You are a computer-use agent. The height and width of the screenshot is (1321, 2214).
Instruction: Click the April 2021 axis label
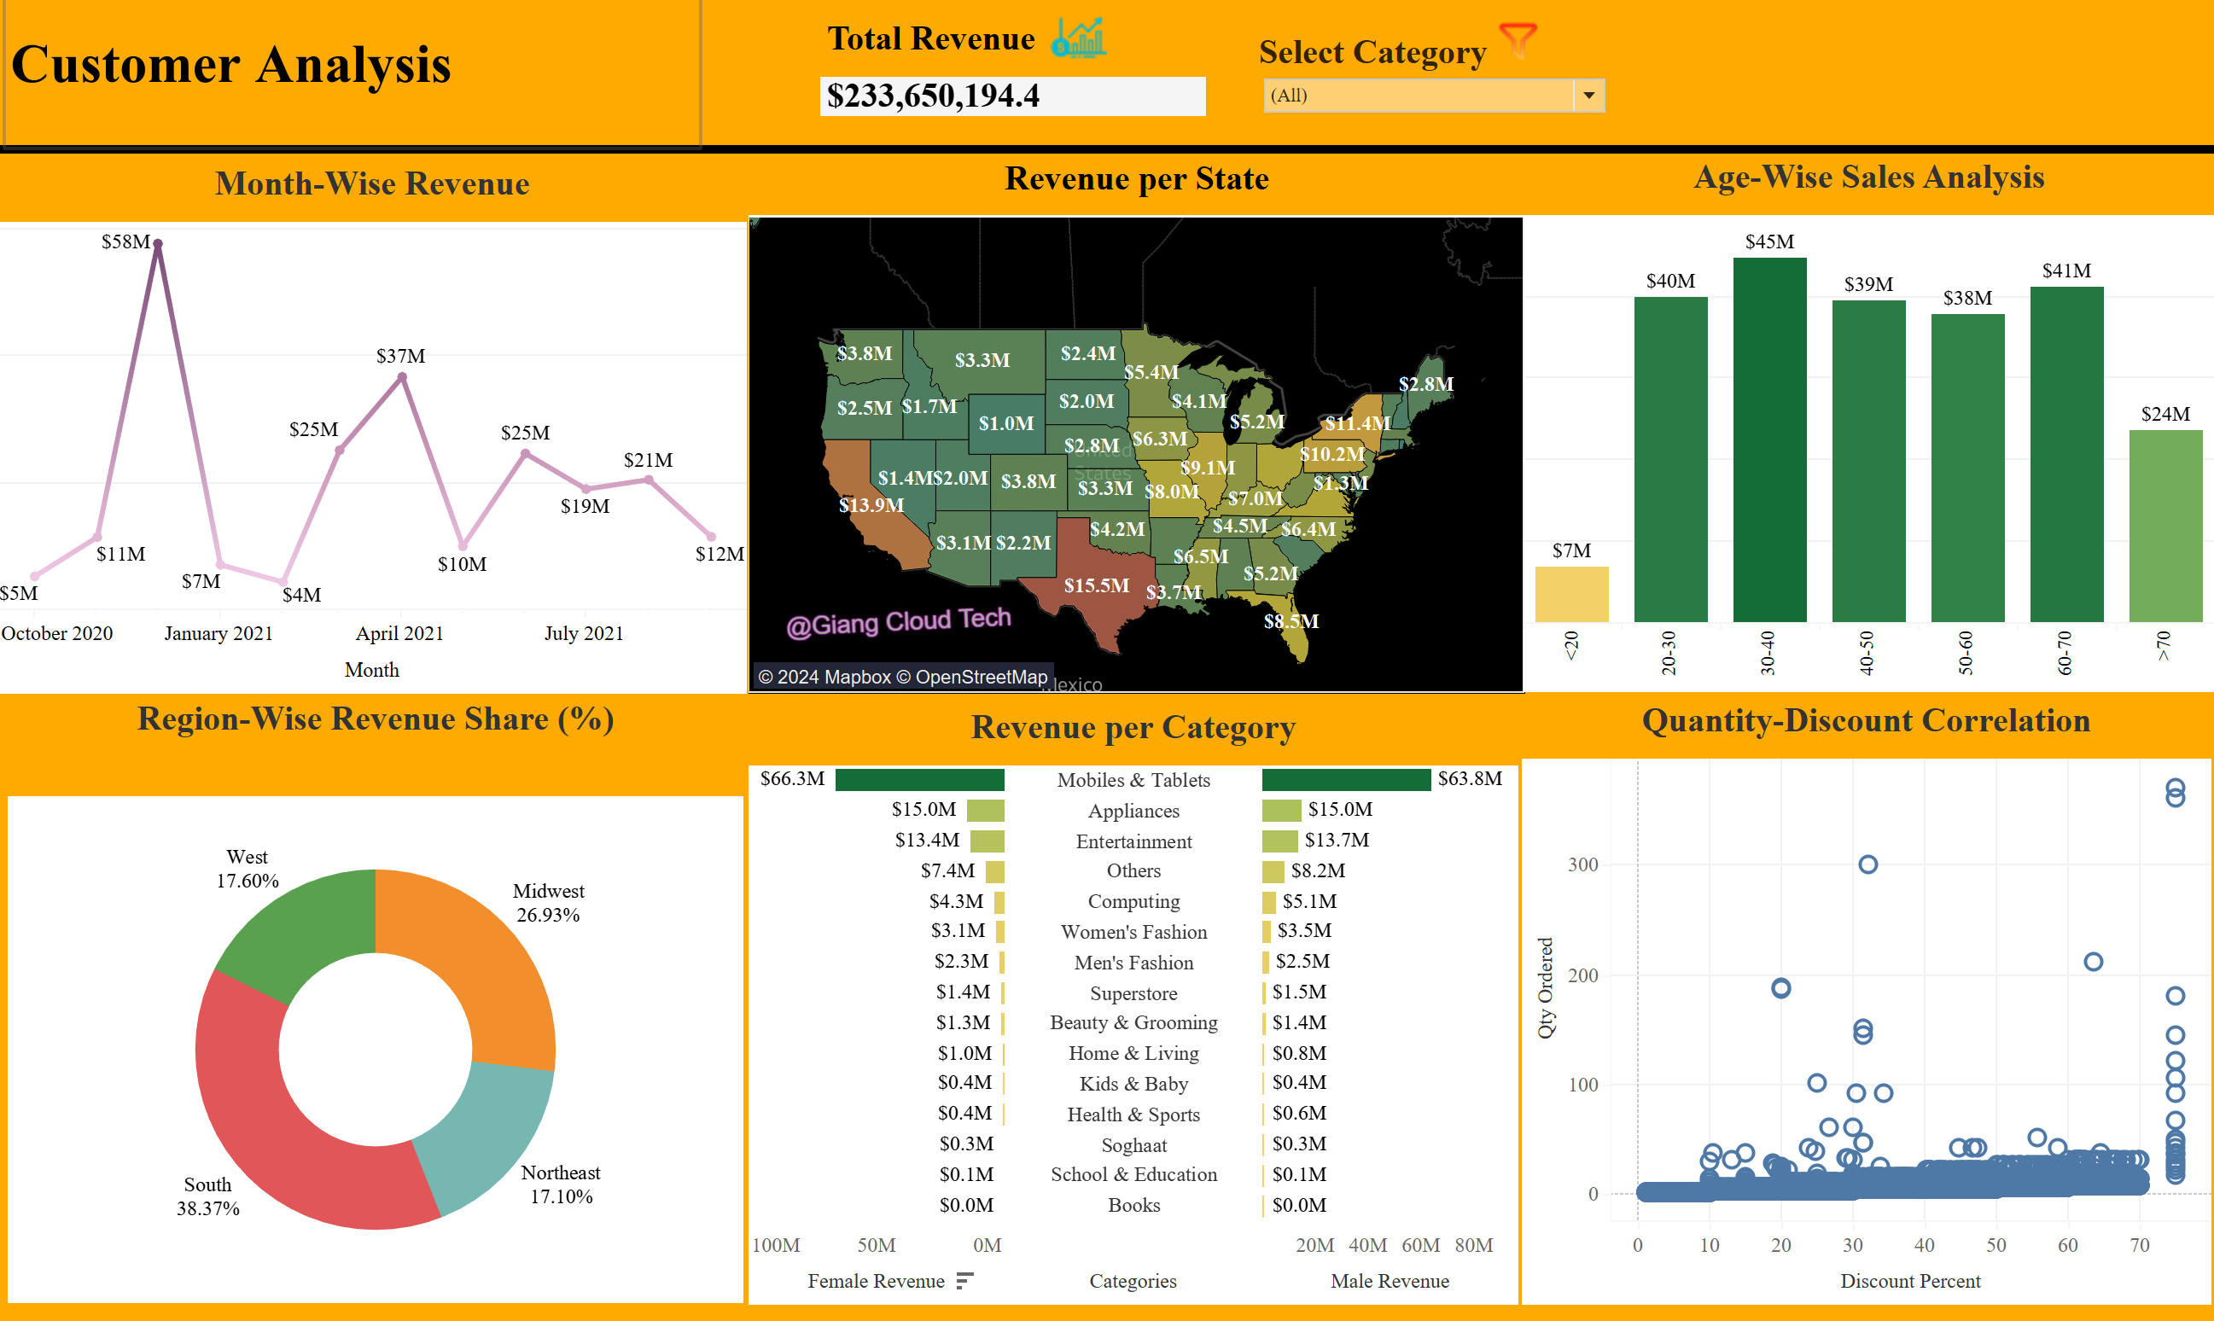(x=399, y=633)
